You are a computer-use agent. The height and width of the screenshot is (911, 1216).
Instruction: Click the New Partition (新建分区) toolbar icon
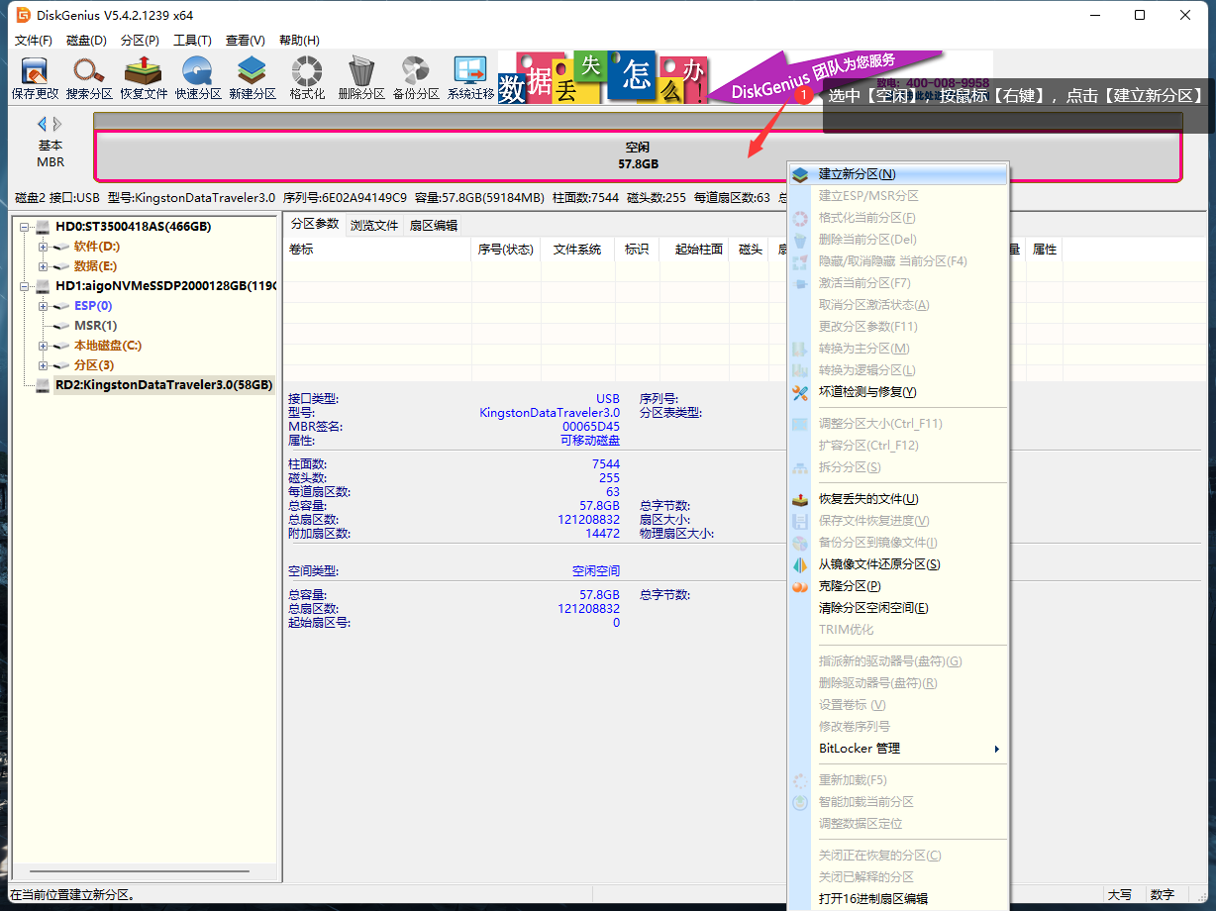coord(253,77)
